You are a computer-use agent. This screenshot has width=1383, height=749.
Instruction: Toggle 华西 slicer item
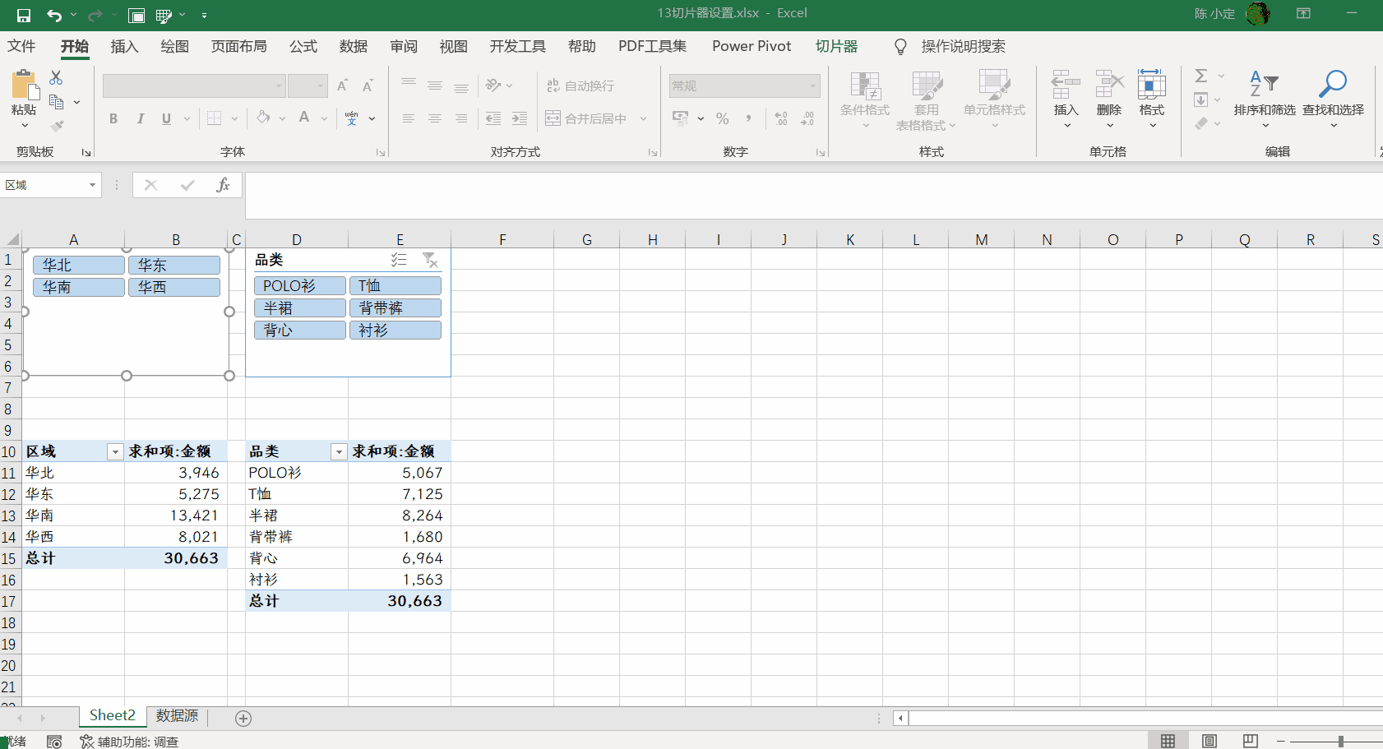(x=174, y=287)
